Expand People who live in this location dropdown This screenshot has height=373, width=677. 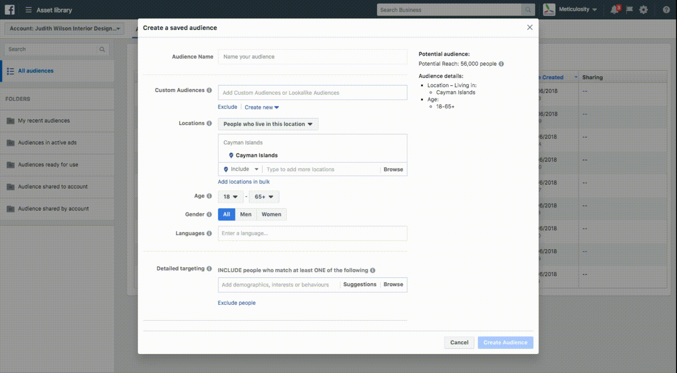click(268, 124)
